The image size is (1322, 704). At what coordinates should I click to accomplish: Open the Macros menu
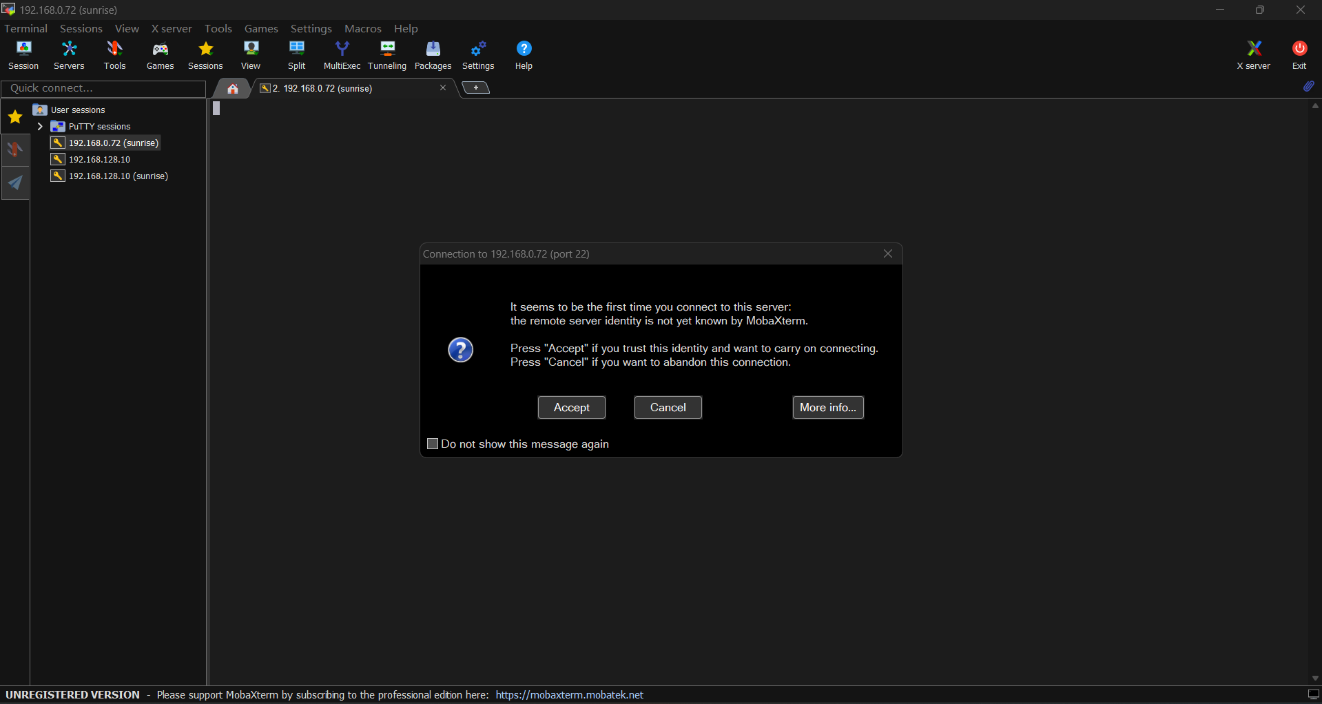click(x=362, y=28)
